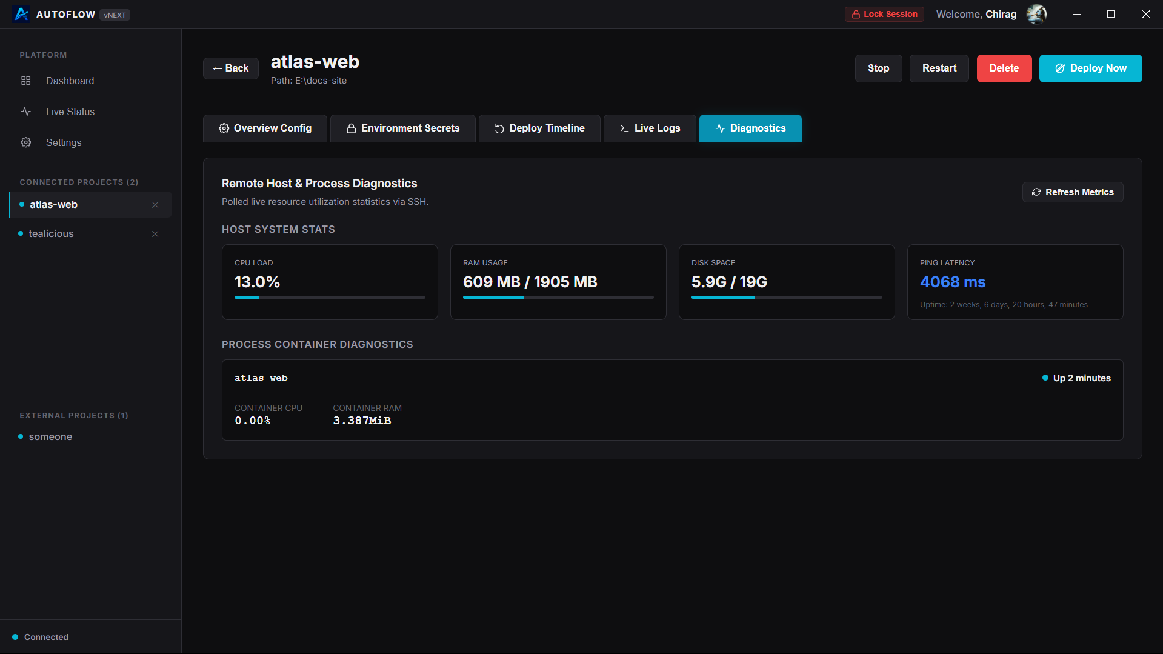Switch to the Deploy Timeline tab
The height and width of the screenshot is (654, 1163).
click(x=539, y=128)
